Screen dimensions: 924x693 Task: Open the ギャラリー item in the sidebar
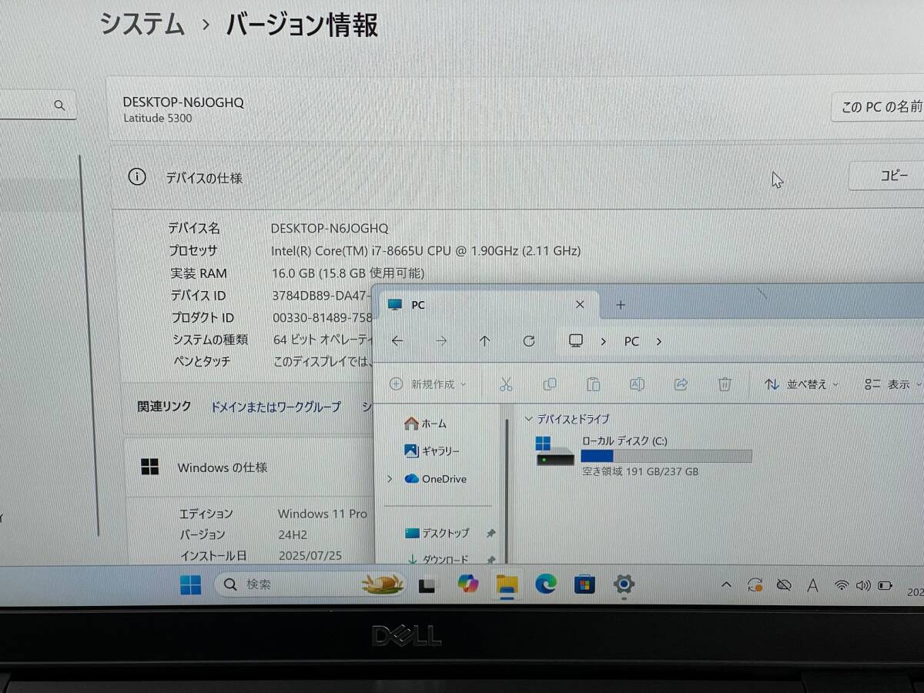437,451
